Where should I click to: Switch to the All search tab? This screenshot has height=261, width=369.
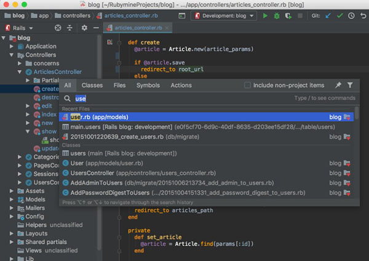[68, 85]
